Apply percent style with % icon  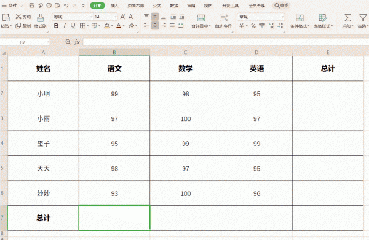(x=253, y=26)
